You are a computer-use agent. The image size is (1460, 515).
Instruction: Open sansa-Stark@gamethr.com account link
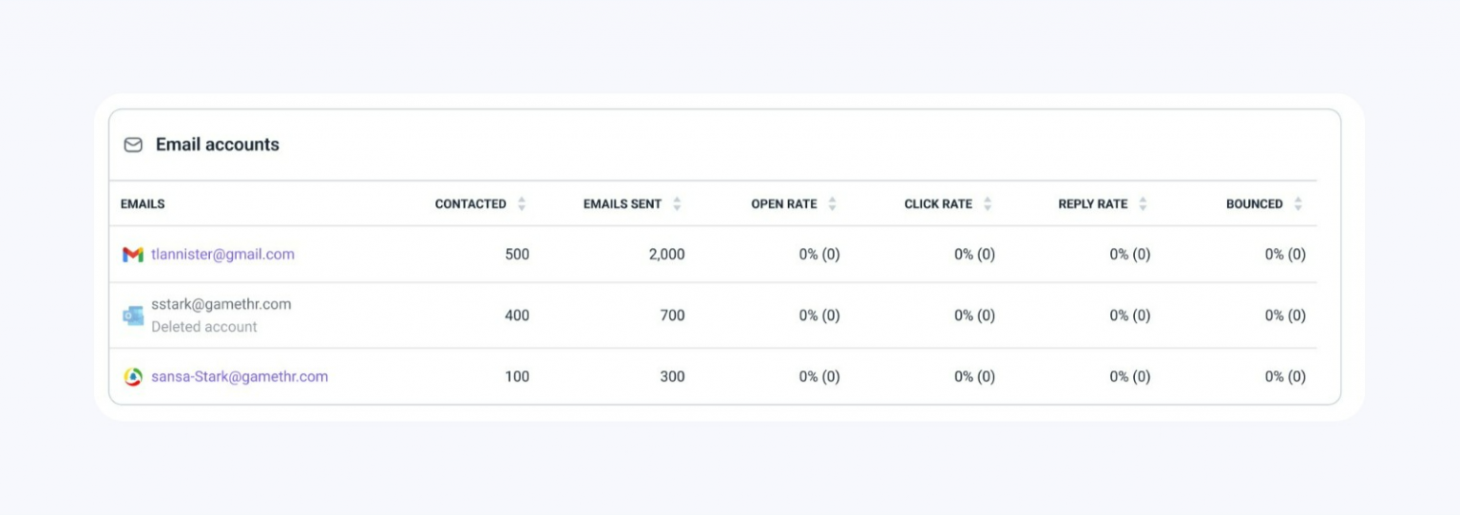click(240, 376)
